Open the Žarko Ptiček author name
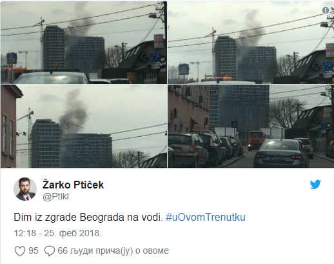The width and height of the screenshot is (334, 264). (73, 185)
